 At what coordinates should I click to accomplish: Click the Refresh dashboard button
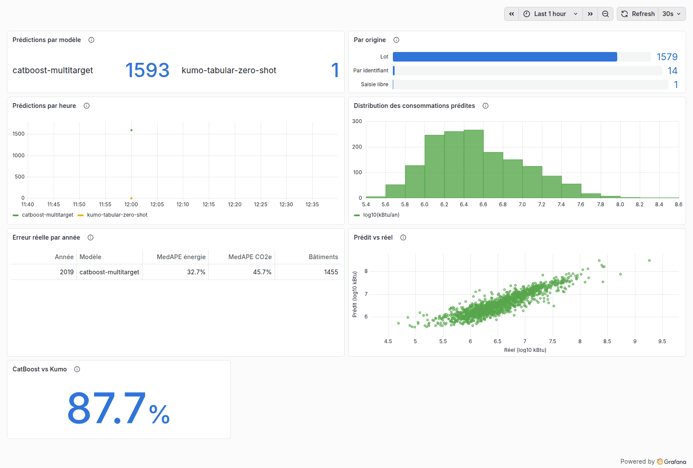[x=638, y=14]
